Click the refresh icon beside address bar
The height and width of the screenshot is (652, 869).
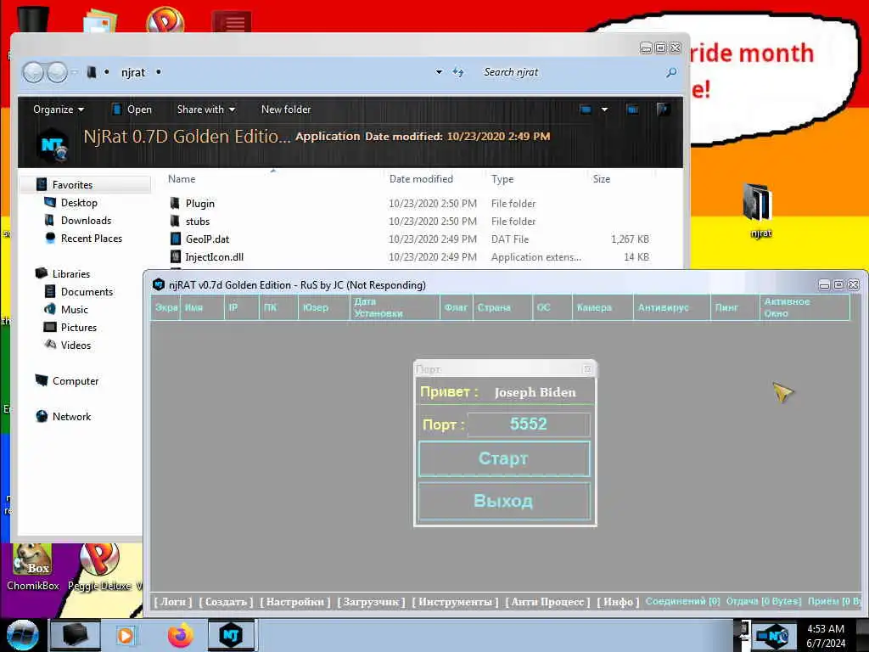pos(457,72)
